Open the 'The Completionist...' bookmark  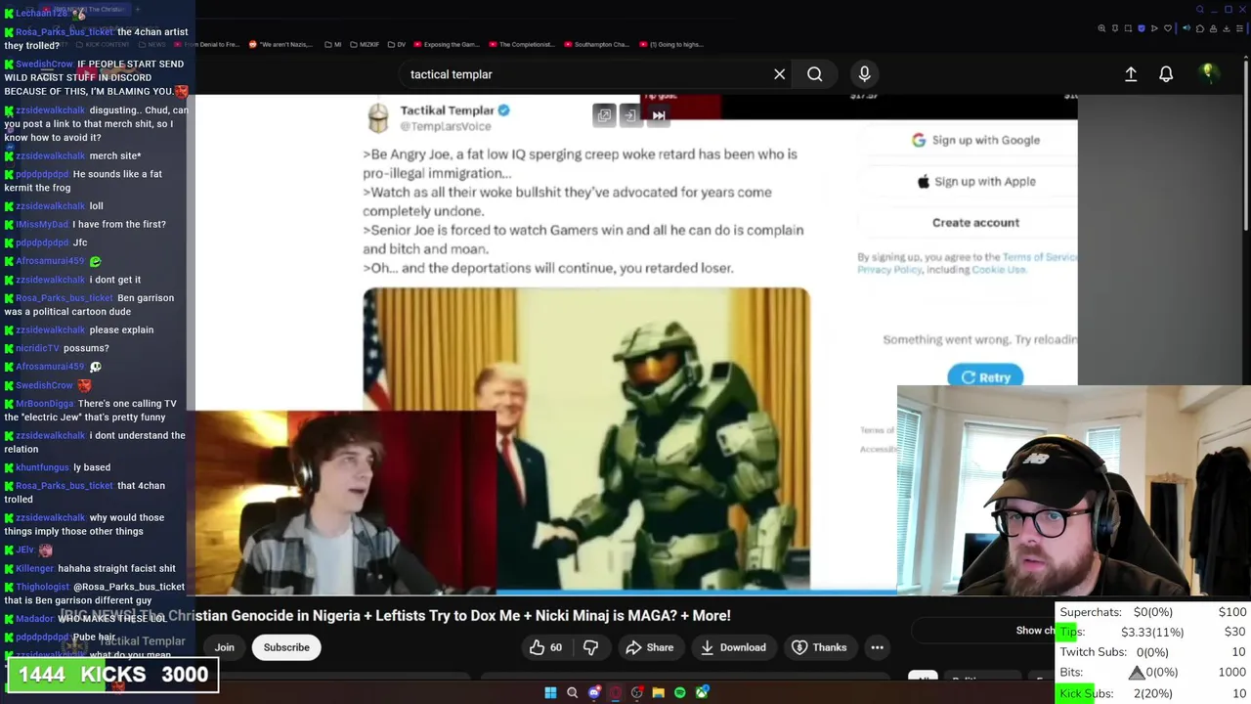click(521, 44)
